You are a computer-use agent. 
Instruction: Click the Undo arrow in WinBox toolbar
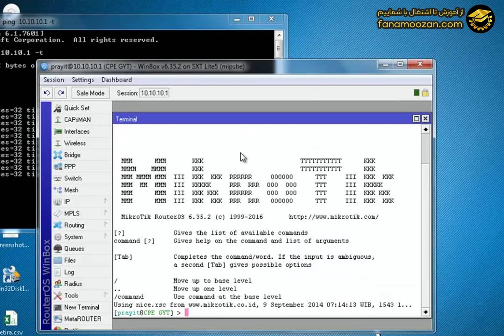point(47,93)
